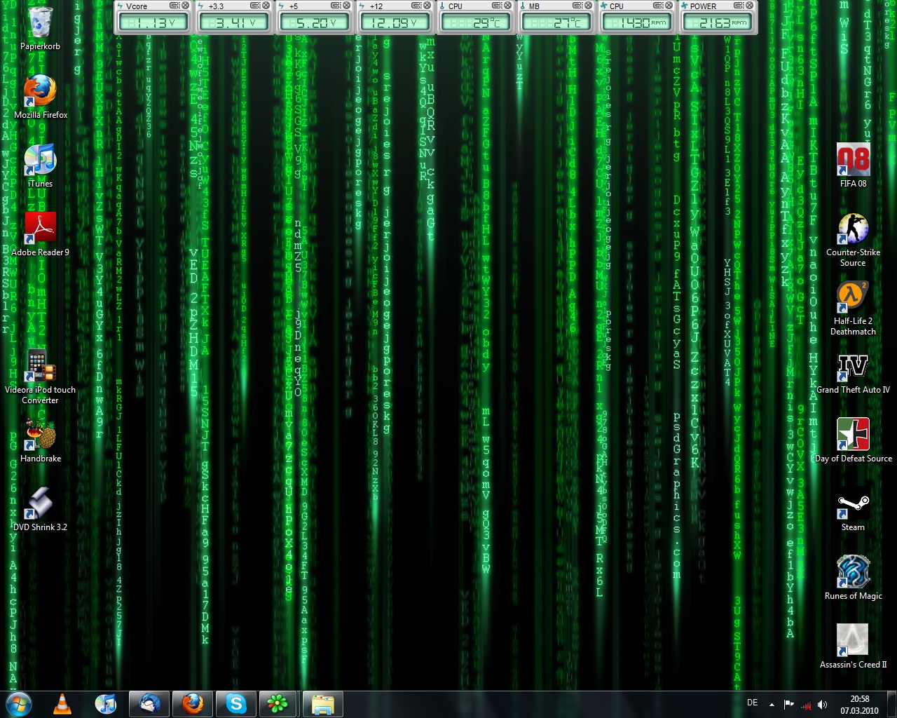Click the Vcore reading 1.13 V

click(x=155, y=22)
